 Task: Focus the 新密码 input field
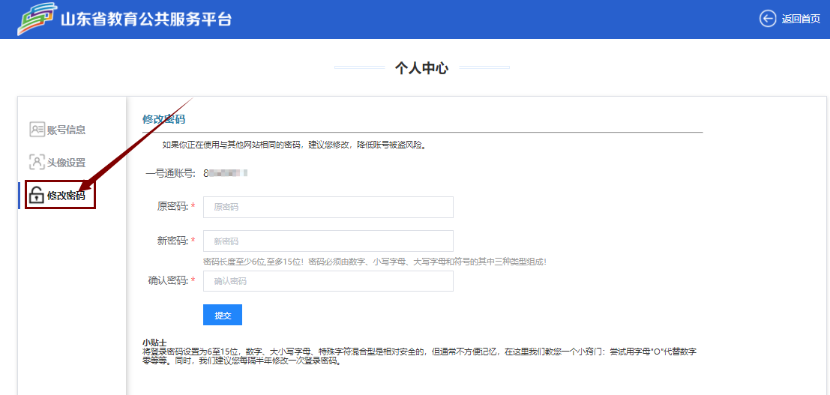[x=328, y=241]
